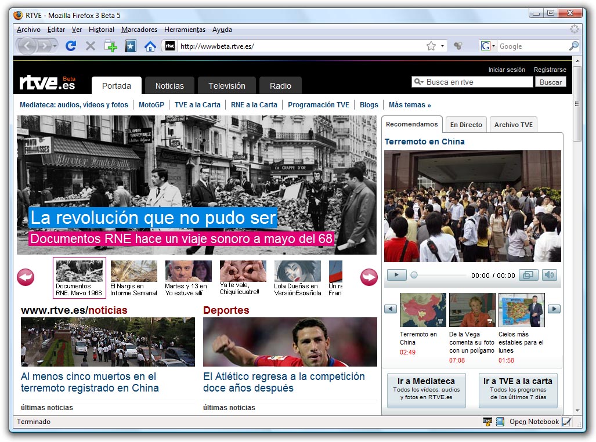Click the pink carousel next arrow
The width and height of the screenshot is (596, 442).
(369, 277)
